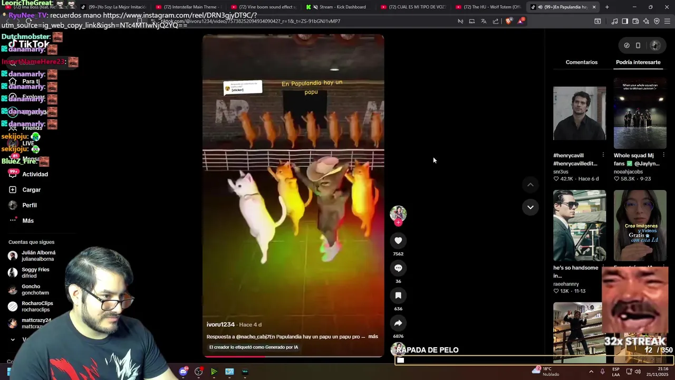Toggle the crossed-out icon in address bar

pos(460,21)
